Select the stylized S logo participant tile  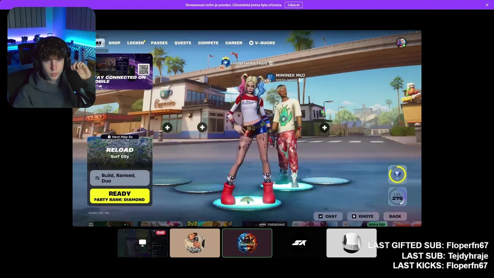pyautogui.click(x=299, y=243)
